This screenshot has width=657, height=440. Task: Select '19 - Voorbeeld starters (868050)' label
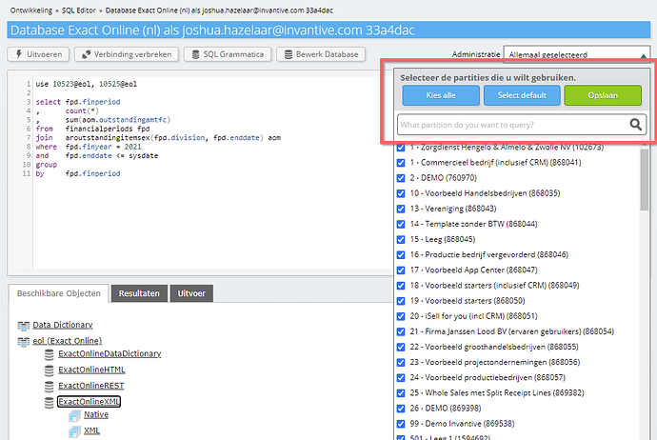468,301
